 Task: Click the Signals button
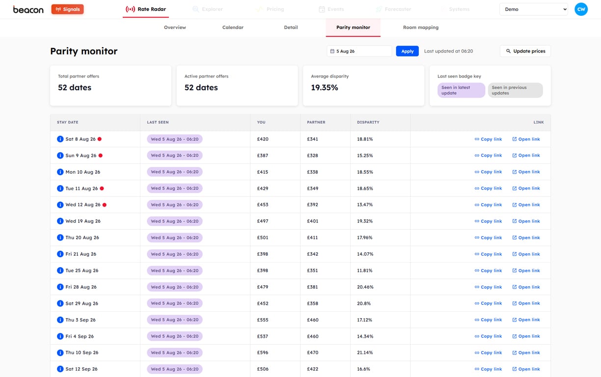[67, 9]
